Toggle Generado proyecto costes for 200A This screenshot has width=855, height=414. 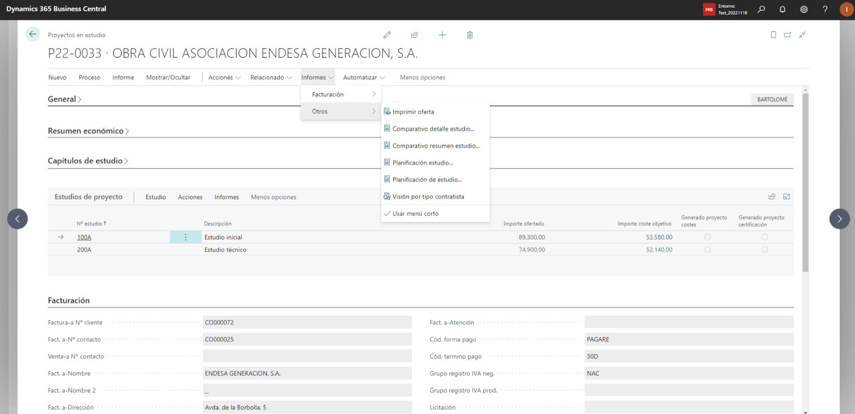click(707, 250)
